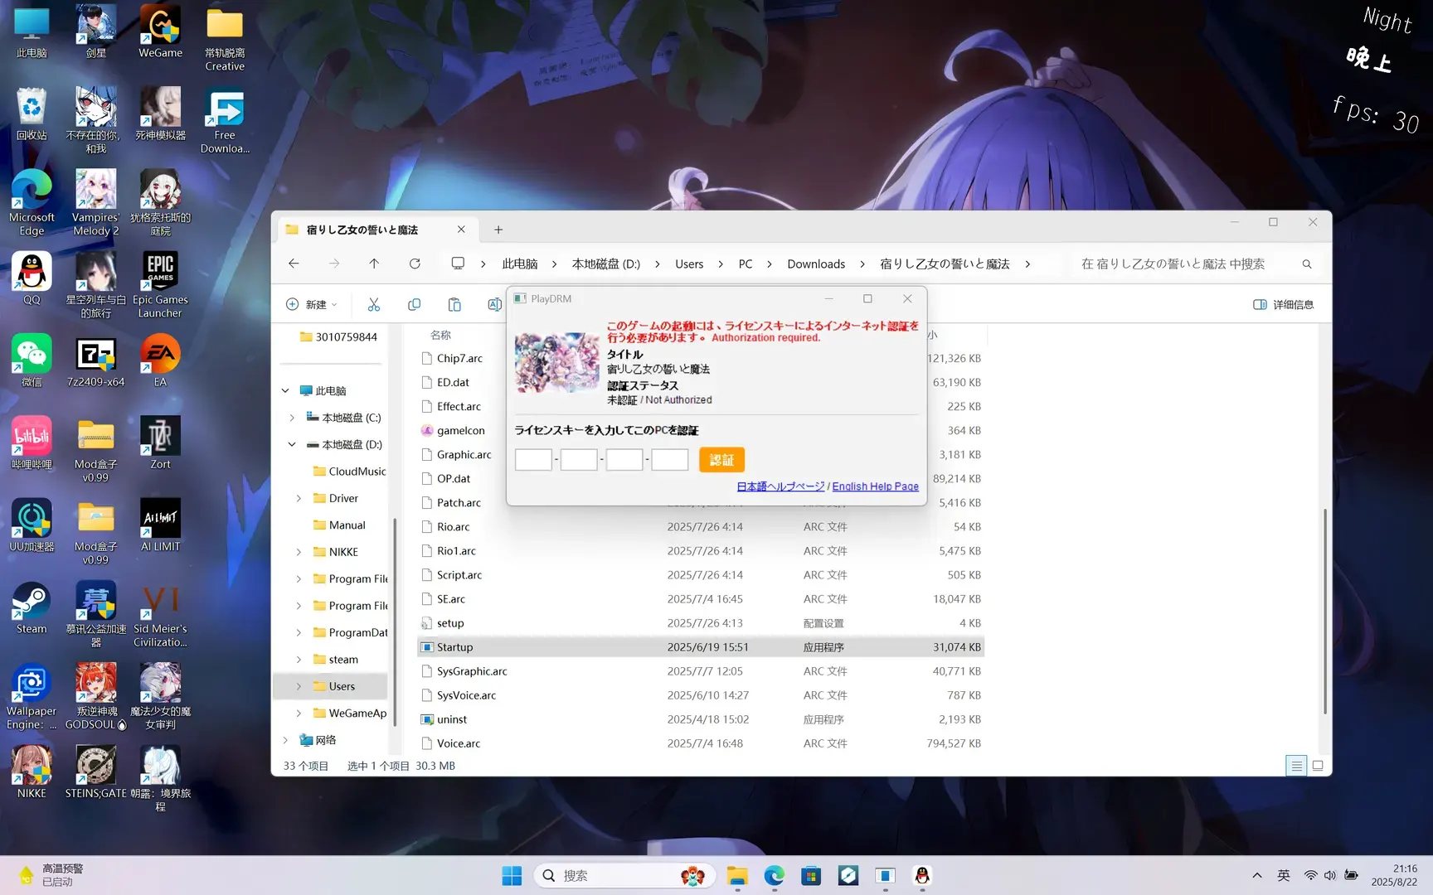Open the Recycle Bin (回收站) icon
The width and height of the screenshot is (1433, 895).
tap(32, 114)
